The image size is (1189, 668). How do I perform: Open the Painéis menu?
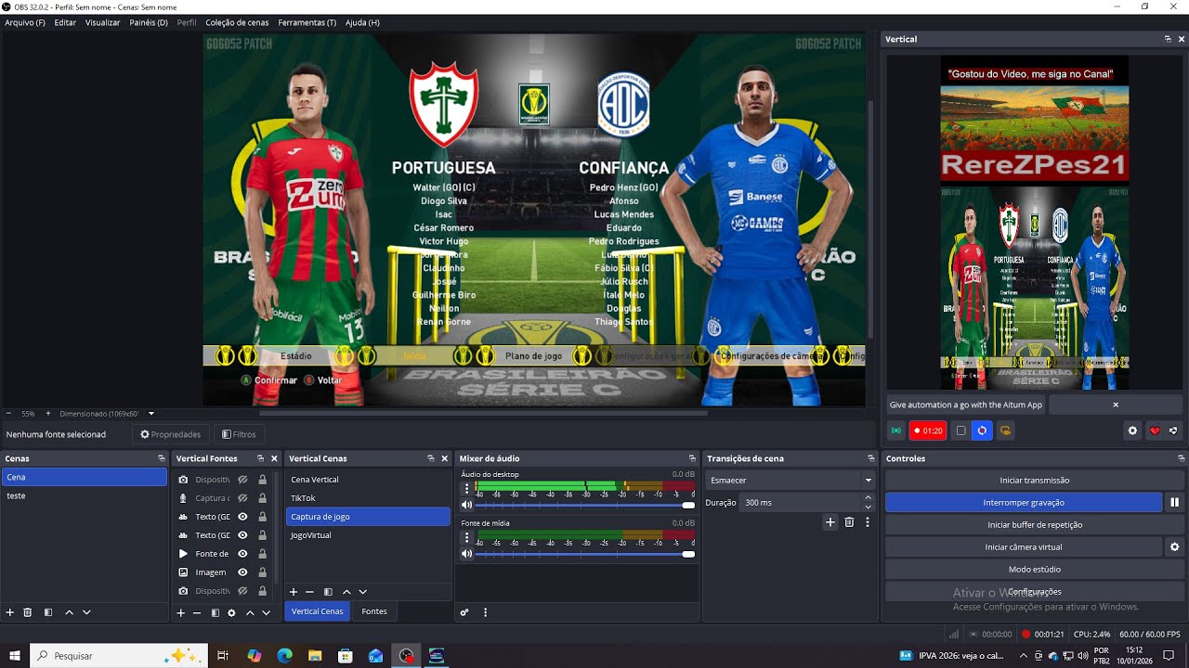point(149,22)
